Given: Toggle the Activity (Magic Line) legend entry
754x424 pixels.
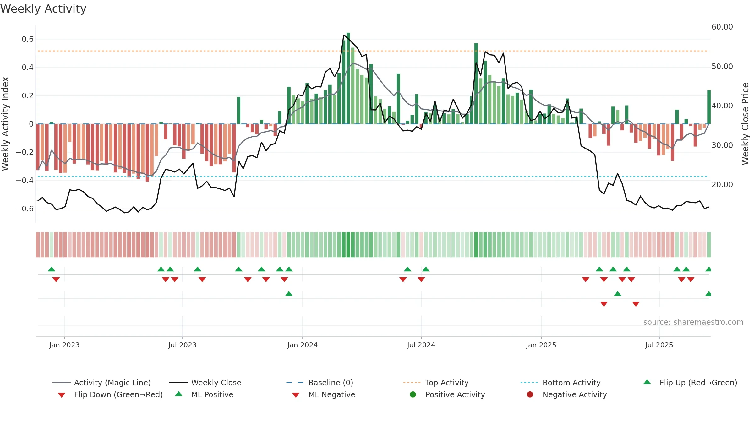Looking at the screenshot, I should click(101, 383).
